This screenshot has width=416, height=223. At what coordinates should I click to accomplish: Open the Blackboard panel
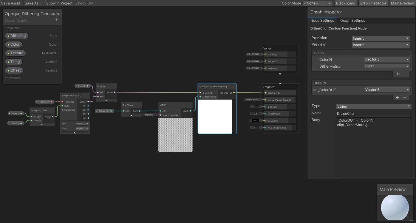click(x=346, y=3)
